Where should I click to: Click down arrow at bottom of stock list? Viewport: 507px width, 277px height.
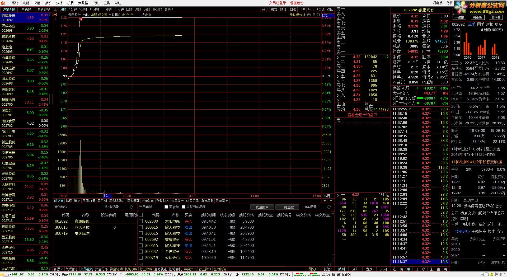(x=51, y=269)
